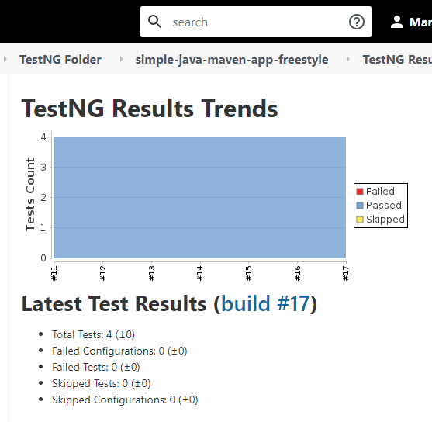Screen dimensions: 432x422
Task: Click the #11 build axis label
Action: click(54, 273)
